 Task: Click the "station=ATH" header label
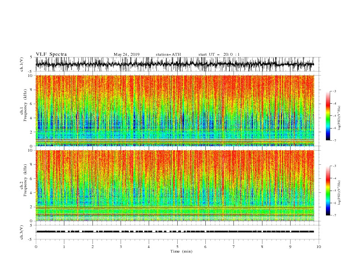pos(168,54)
